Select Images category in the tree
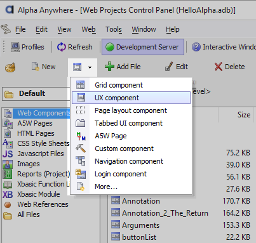The width and height of the screenshot is (256, 243). coord(29,164)
